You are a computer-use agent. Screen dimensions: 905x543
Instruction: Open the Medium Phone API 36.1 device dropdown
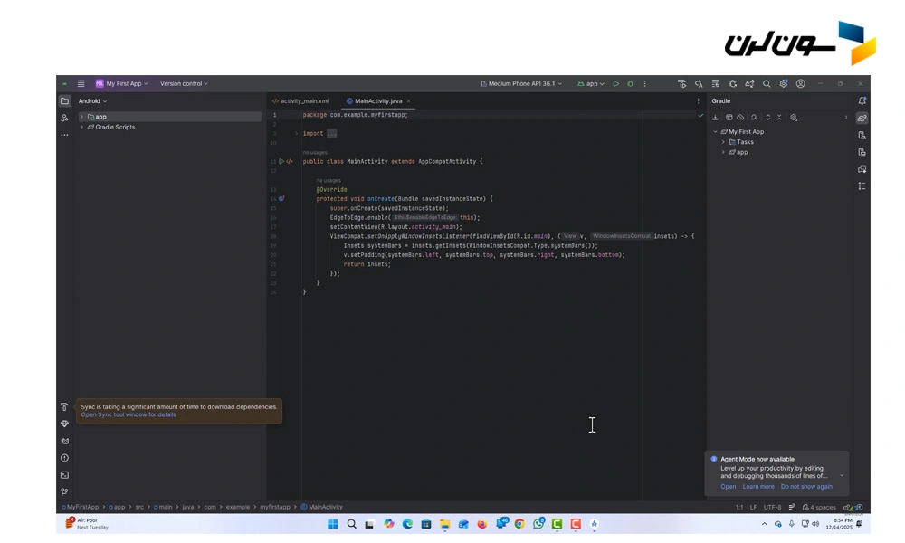[x=520, y=83]
